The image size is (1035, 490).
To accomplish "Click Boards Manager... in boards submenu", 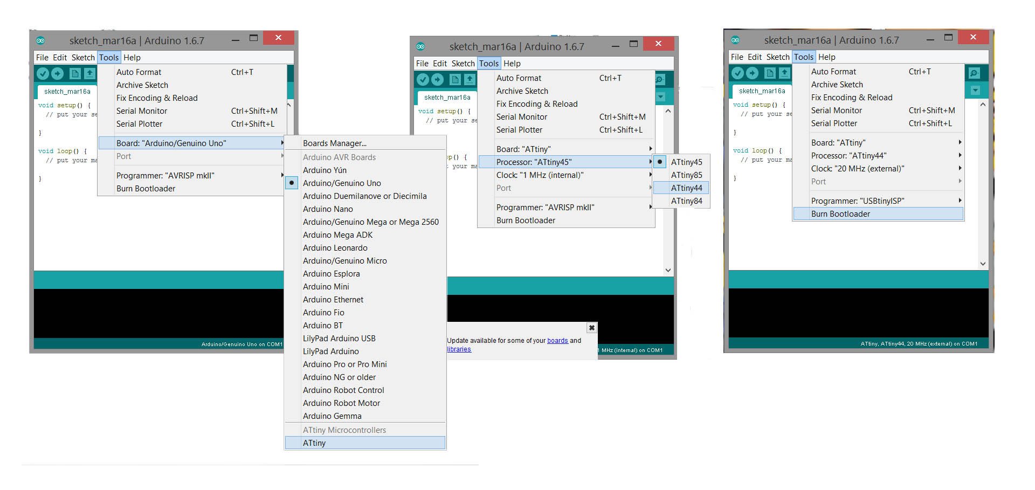I will (x=365, y=143).
